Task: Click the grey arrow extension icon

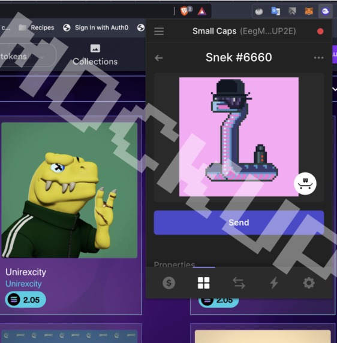Action: (292, 11)
